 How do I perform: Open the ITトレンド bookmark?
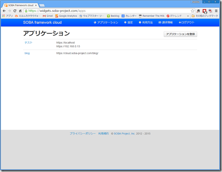coord(174,16)
